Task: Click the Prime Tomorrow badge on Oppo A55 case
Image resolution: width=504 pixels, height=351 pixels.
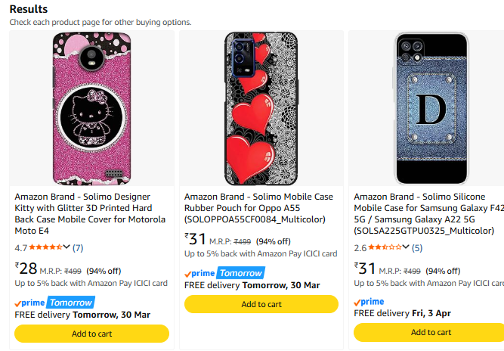Action: [x=224, y=273]
